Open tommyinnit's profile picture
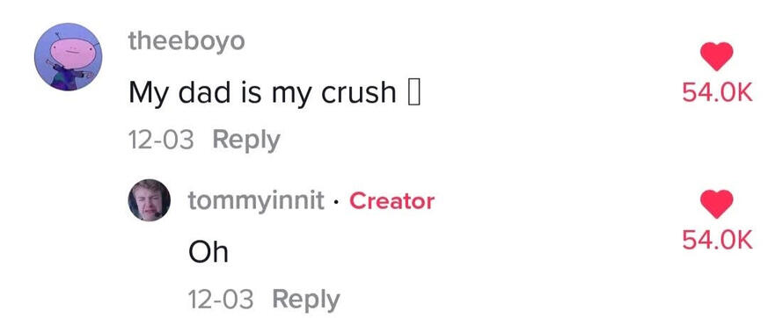The width and height of the screenshot is (768, 318). (x=149, y=200)
